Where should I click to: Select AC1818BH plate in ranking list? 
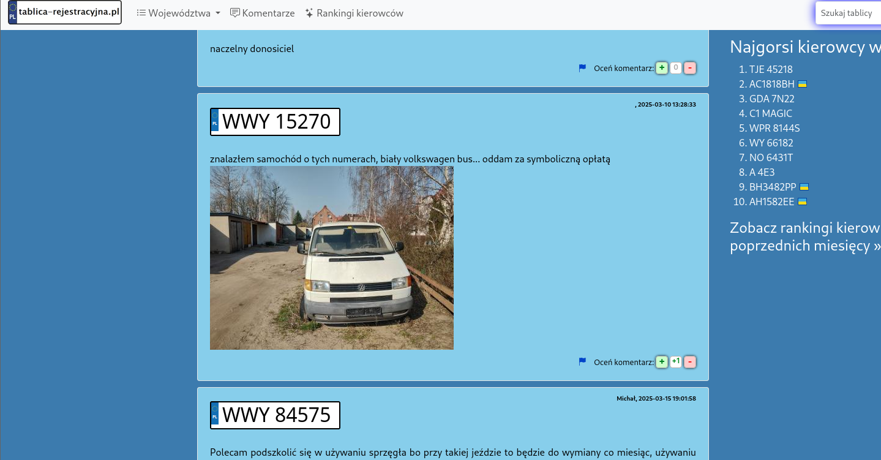coord(771,84)
